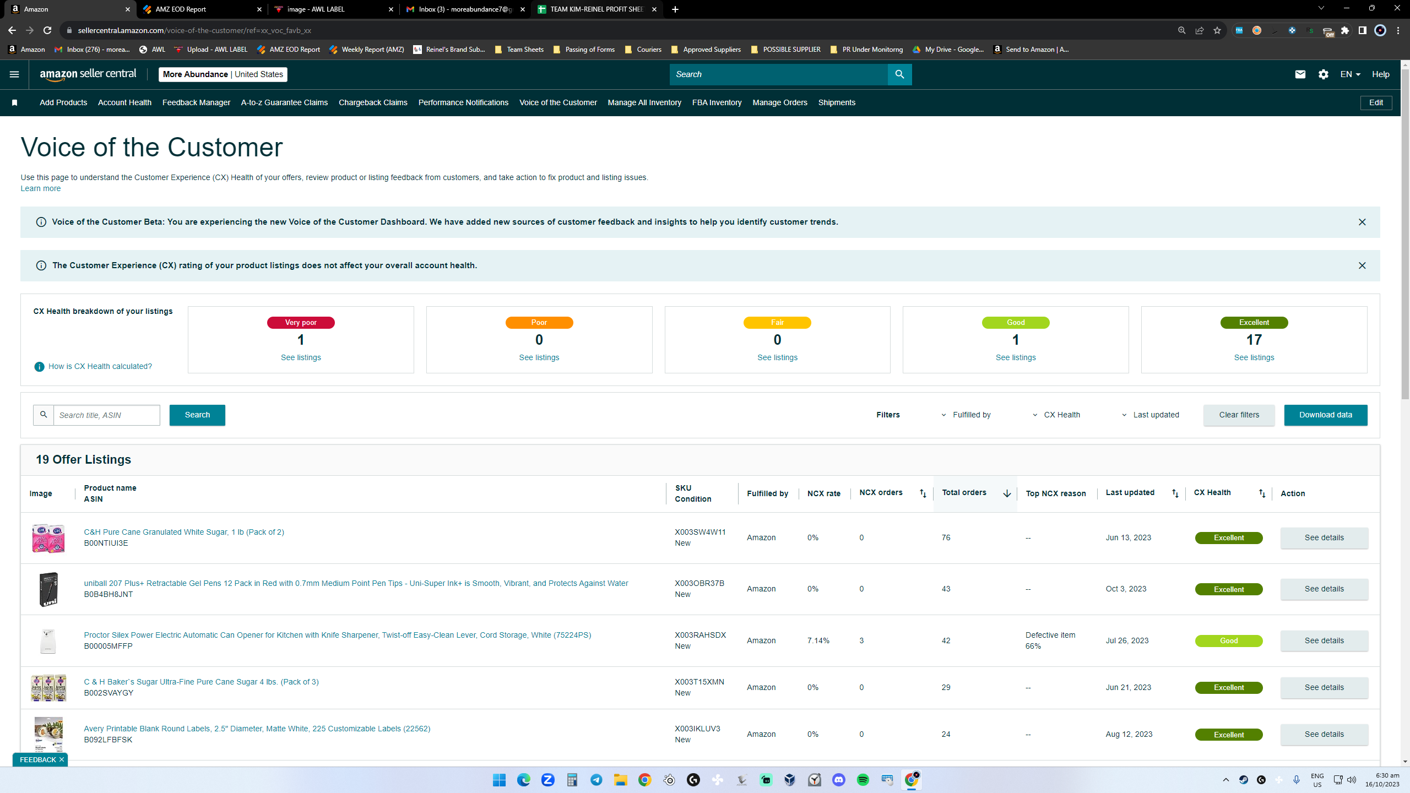Show hidden system tray icons
Image resolution: width=1410 pixels, height=793 pixels.
click(1226, 780)
